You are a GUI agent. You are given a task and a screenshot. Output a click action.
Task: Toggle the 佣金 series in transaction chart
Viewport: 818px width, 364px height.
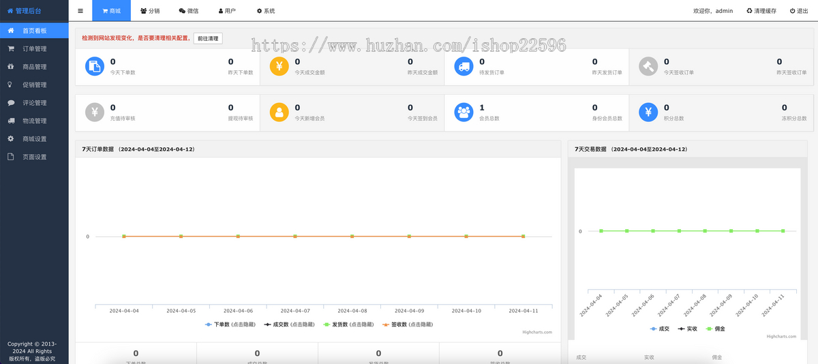tap(718, 329)
